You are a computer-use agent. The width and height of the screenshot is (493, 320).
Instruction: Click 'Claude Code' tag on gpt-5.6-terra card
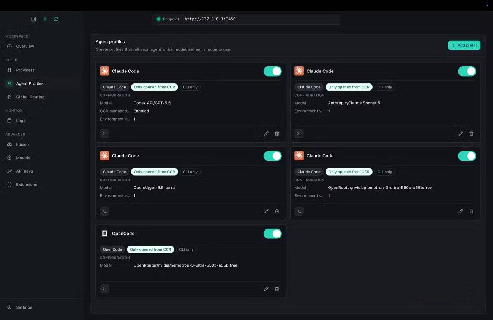[114, 172]
